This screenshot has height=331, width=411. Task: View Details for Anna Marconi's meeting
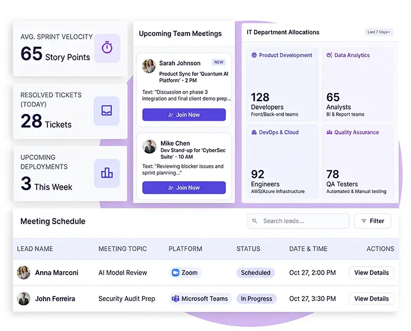tap(371, 272)
